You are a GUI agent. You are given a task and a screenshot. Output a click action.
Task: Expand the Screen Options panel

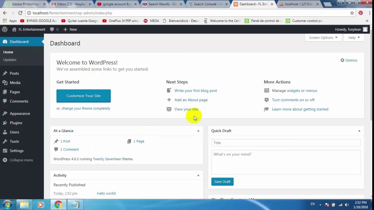coord(323,38)
